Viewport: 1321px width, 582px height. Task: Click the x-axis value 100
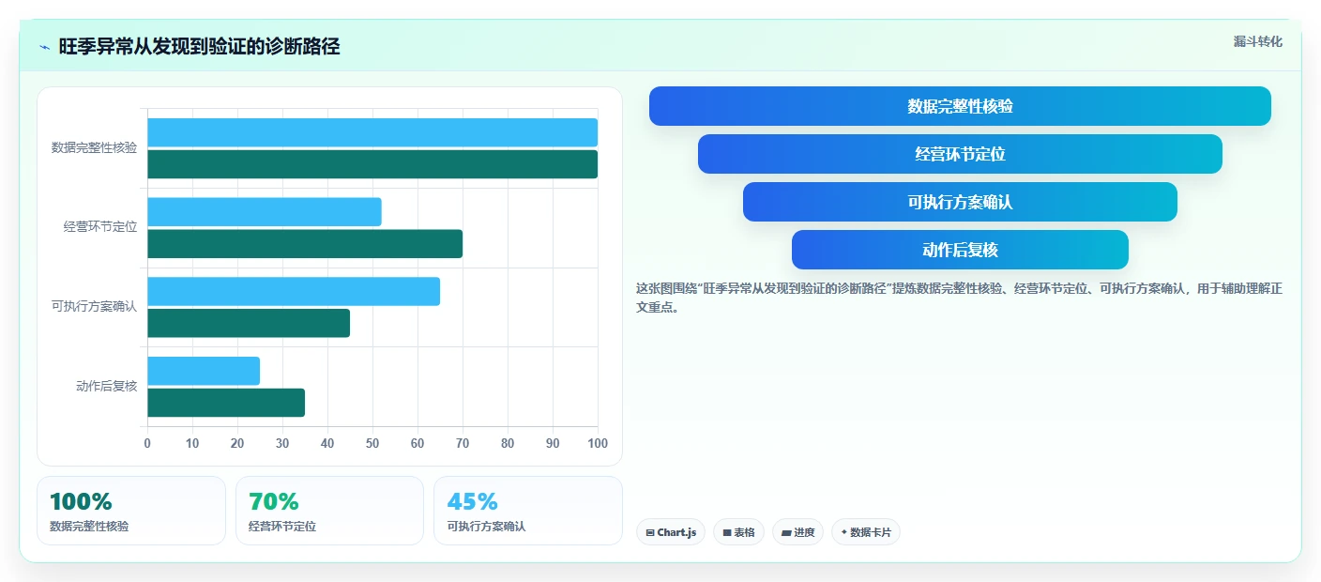[598, 443]
